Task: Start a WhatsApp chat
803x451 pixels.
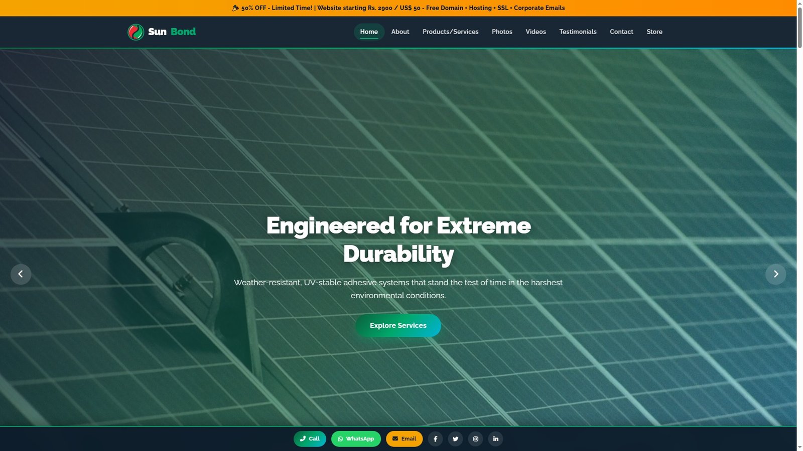Action: [x=356, y=439]
